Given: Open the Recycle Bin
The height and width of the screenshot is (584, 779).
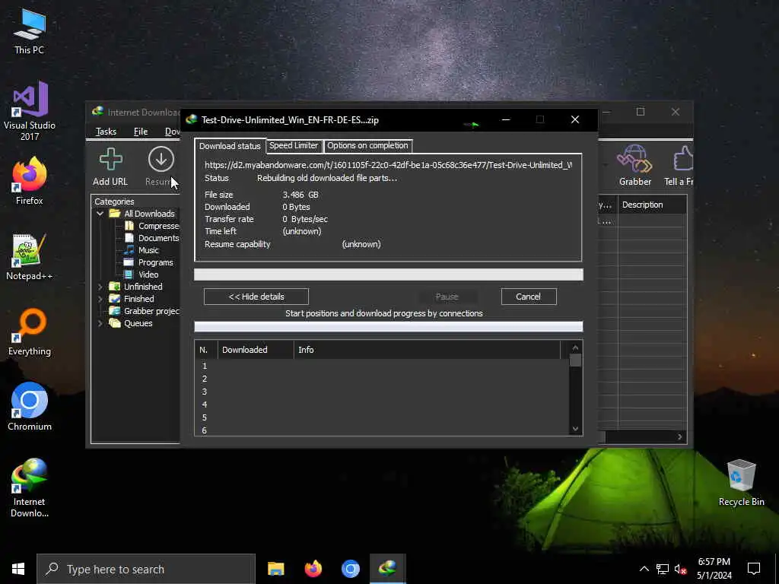Looking at the screenshot, I should click(741, 483).
